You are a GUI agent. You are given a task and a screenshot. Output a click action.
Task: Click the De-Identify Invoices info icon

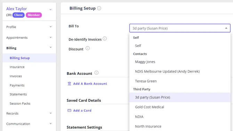[105, 38]
